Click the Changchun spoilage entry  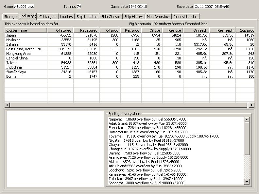150,149
